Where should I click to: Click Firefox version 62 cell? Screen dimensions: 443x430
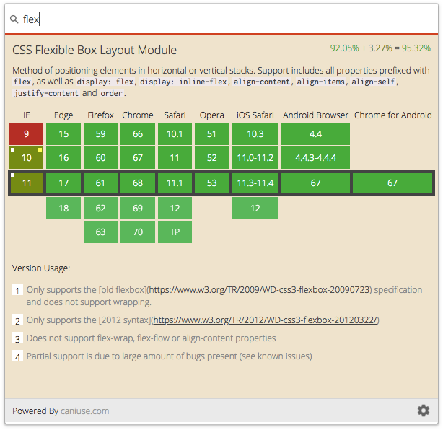pos(100,209)
